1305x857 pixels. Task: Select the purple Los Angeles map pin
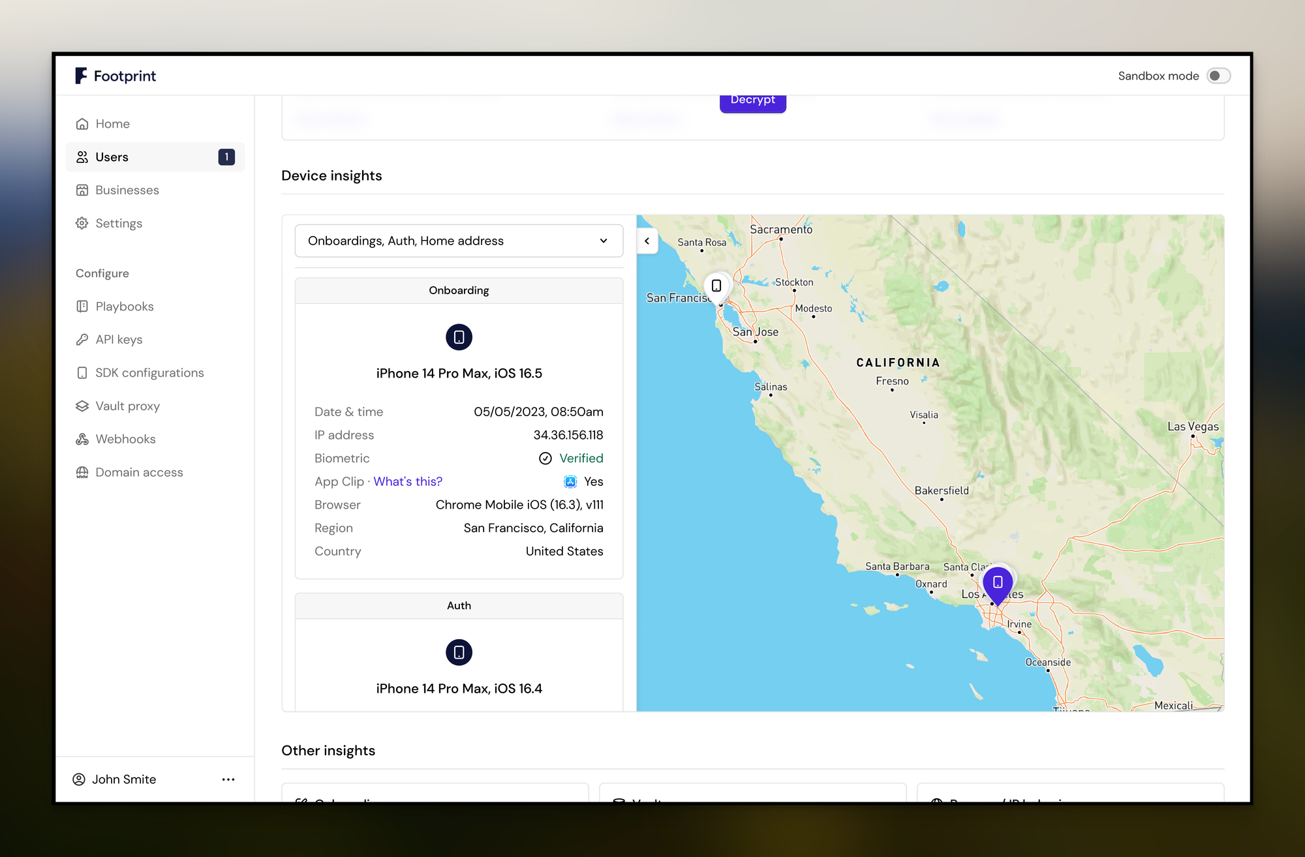click(997, 582)
